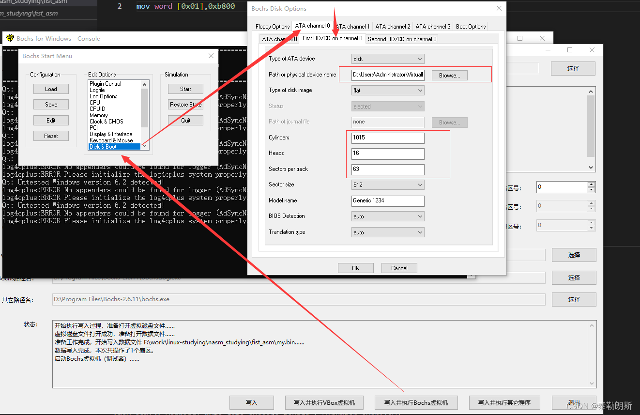Screen dimensions: 640x415
Task: Select Plugin Control in Edit Options
Action: (106, 84)
